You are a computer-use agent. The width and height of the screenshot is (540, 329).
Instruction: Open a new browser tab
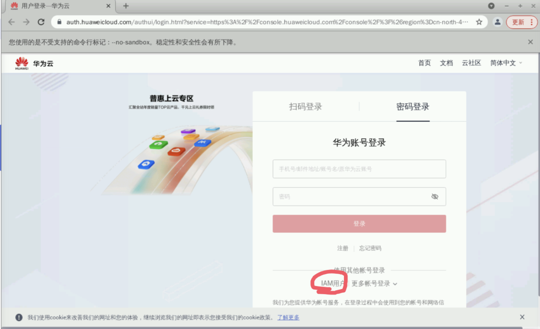click(126, 6)
